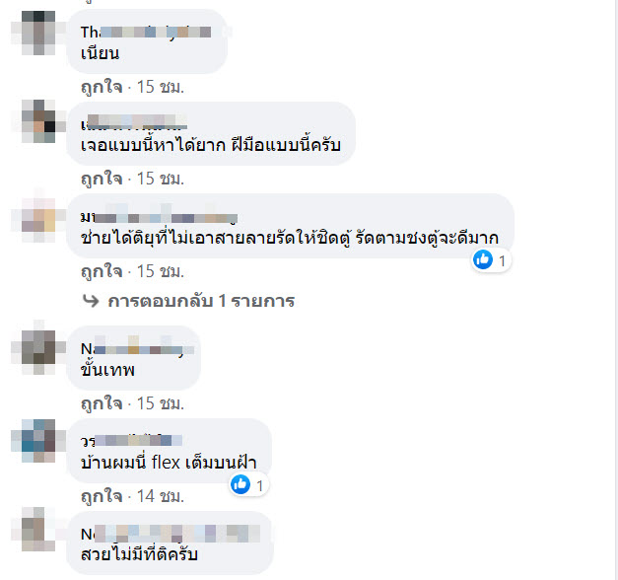Viewport: 618px width, 580px height.
Task: Click the like reaction icon on the flex comment
Action: (x=240, y=484)
